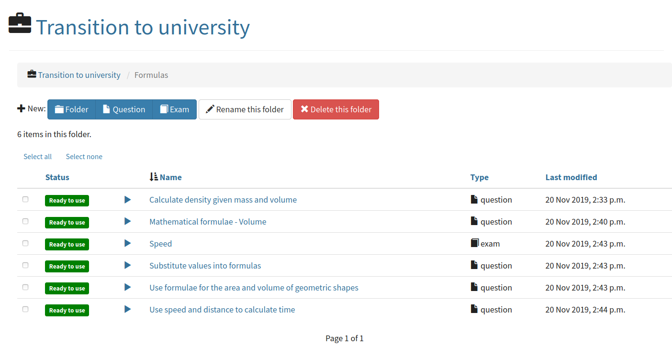Click play icon for Mathematical formulae - Volume
This screenshot has height=356, width=672.
(127, 222)
